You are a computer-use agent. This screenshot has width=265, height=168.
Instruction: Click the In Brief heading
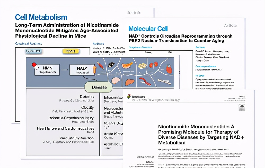tap(200, 76)
